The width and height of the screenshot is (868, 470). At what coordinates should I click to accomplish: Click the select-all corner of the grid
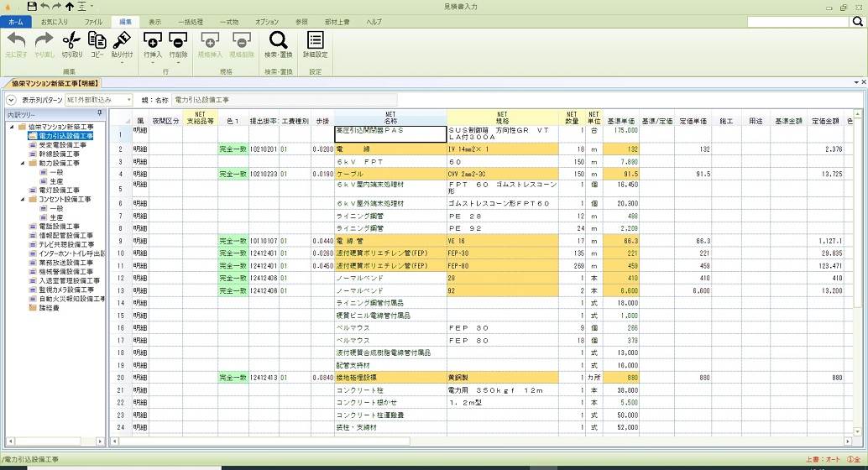click(x=120, y=117)
